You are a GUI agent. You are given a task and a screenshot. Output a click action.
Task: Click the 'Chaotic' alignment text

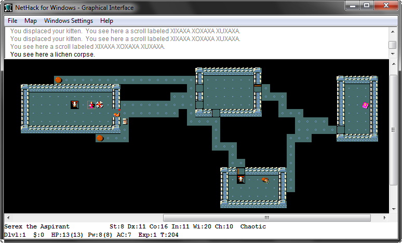tap(253, 226)
